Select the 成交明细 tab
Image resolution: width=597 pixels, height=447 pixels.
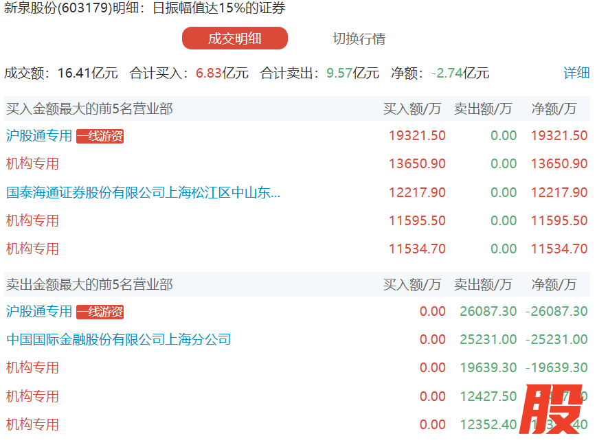tap(234, 38)
